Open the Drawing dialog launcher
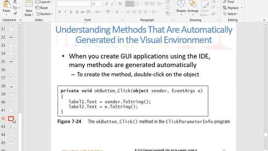 (x=219, y=20)
